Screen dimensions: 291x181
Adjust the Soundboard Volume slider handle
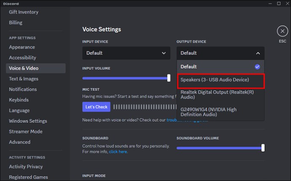pos(263,148)
